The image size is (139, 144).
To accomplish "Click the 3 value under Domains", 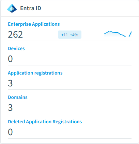I will tap(10, 108).
